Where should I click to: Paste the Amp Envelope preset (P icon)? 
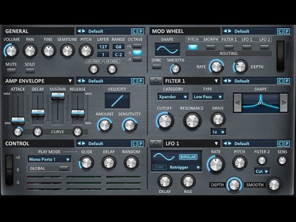point(141,81)
